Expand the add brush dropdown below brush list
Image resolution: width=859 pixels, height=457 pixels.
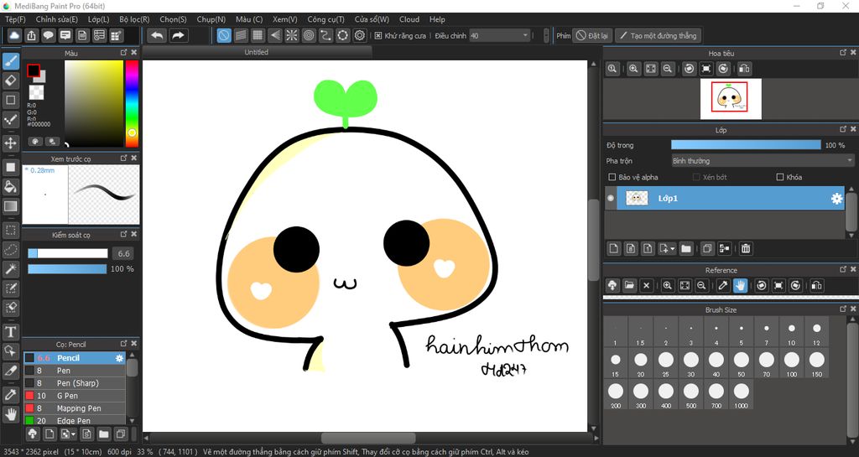click(x=73, y=434)
